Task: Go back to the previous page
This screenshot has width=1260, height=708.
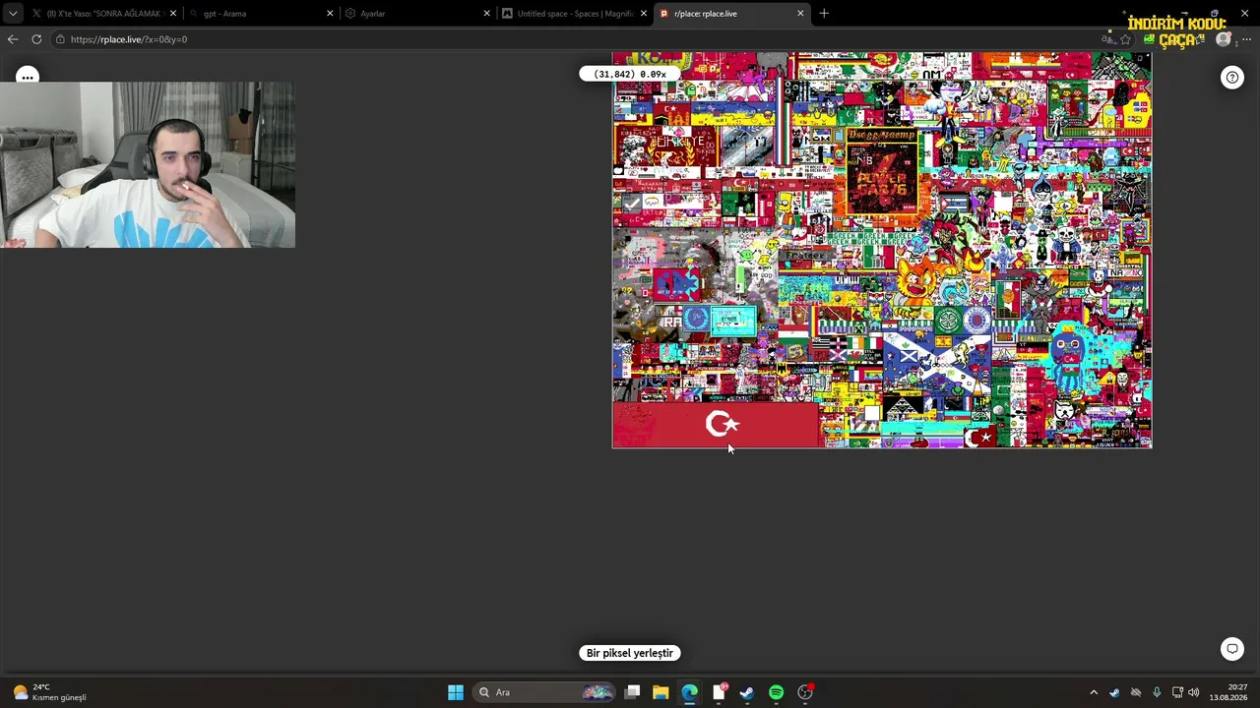Action: (x=12, y=39)
